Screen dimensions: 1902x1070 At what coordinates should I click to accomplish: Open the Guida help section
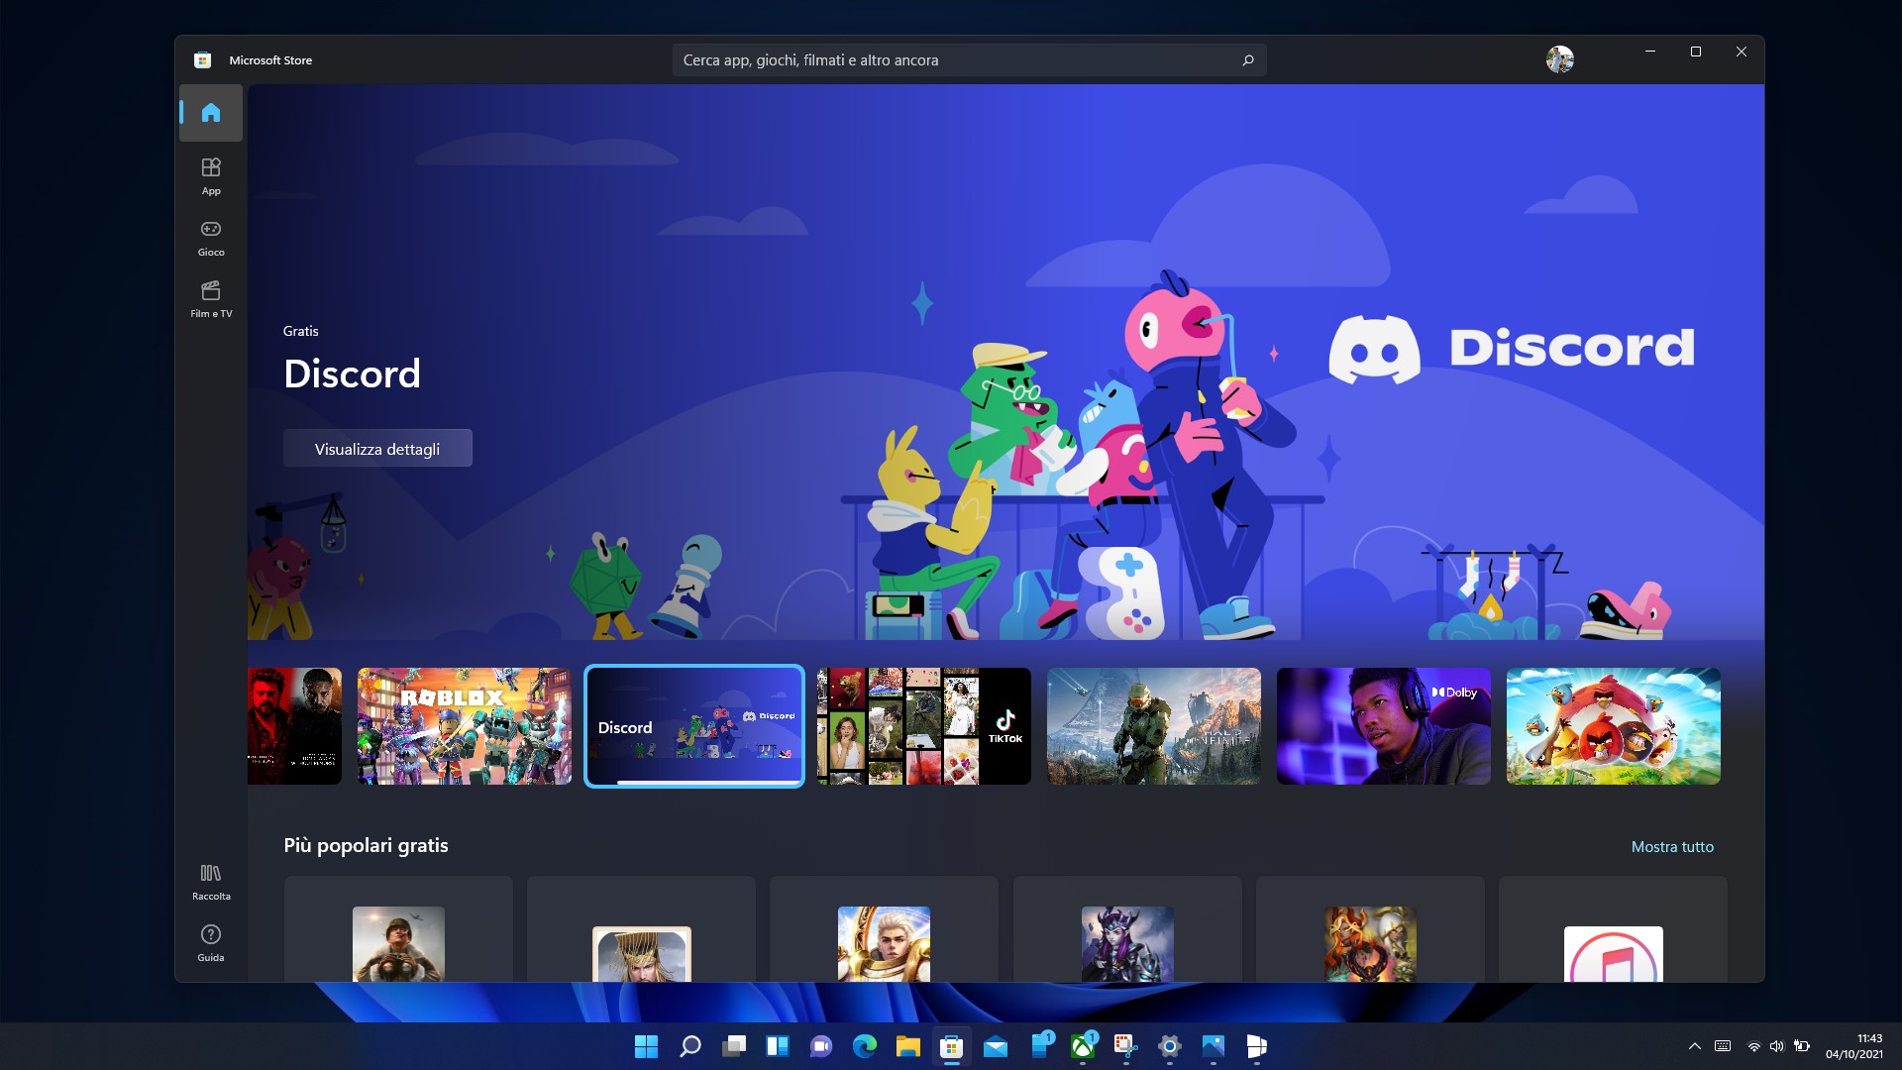click(x=211, y=943)
